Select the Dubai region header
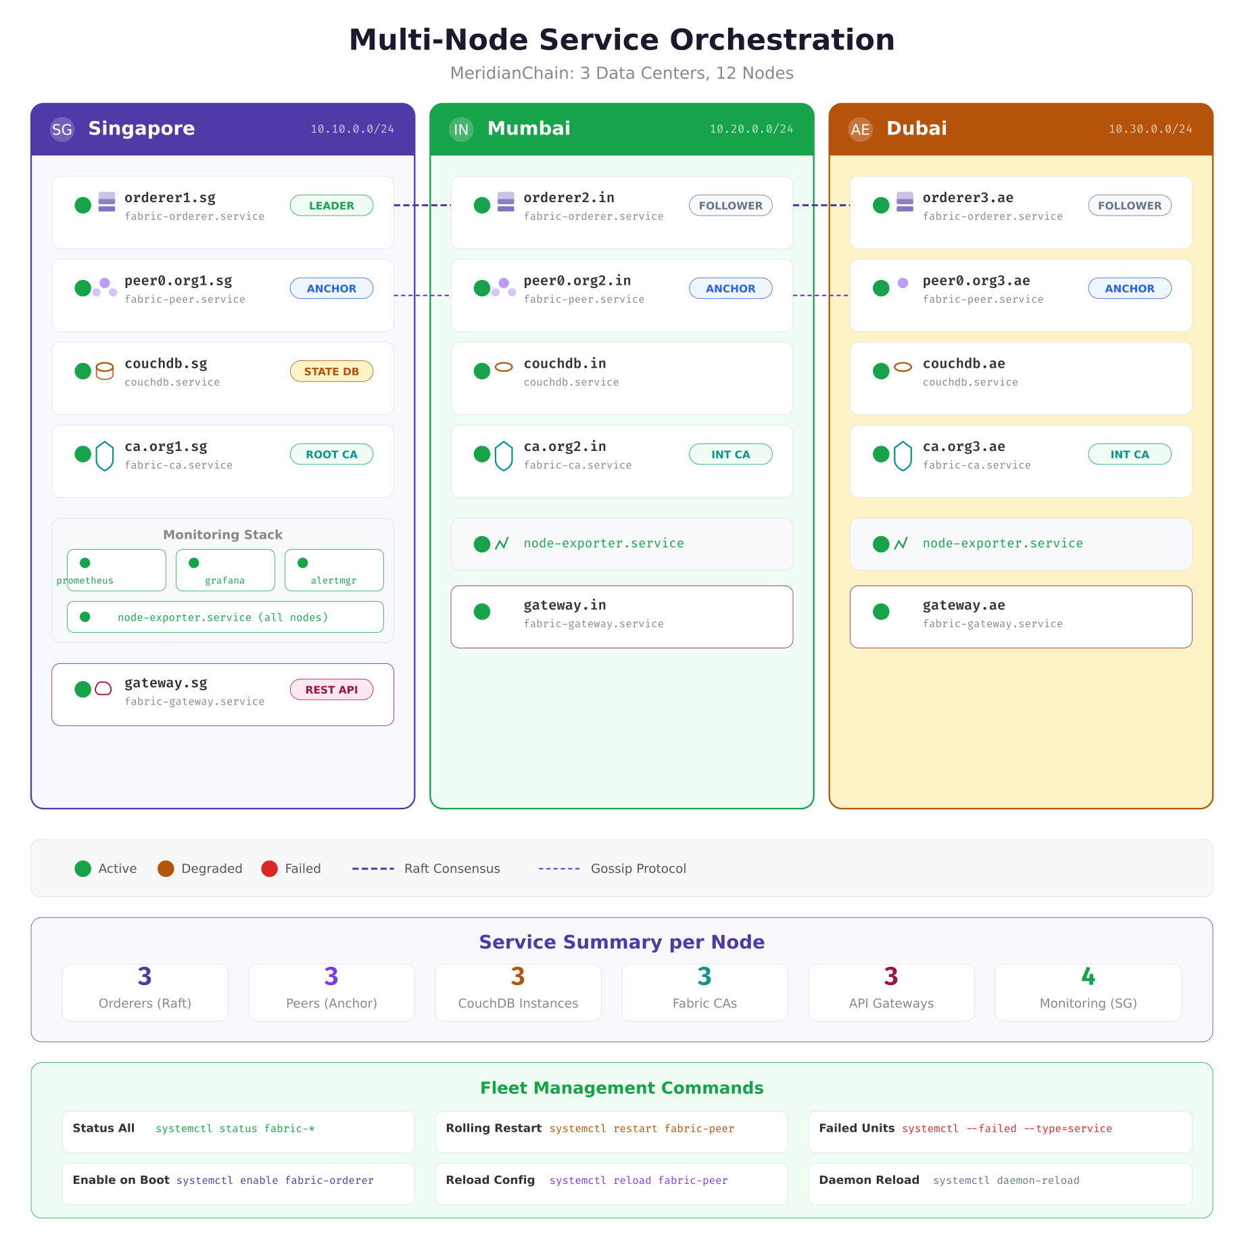Viewport: 1244px width, 1244px height. point(916,128)
